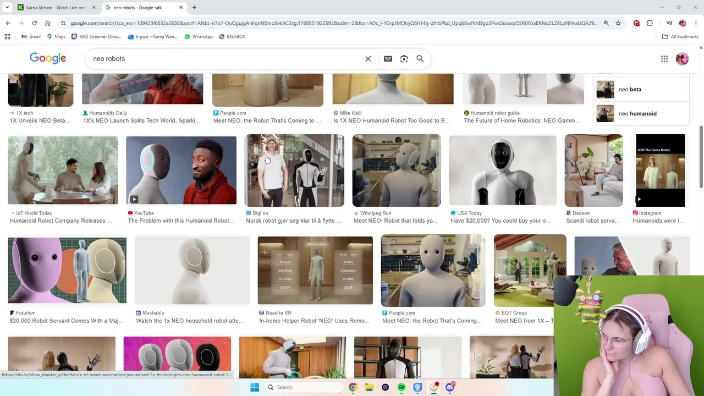704x396 pixels.
Task: Open the Maps bookmark
Action: (56, 37)
